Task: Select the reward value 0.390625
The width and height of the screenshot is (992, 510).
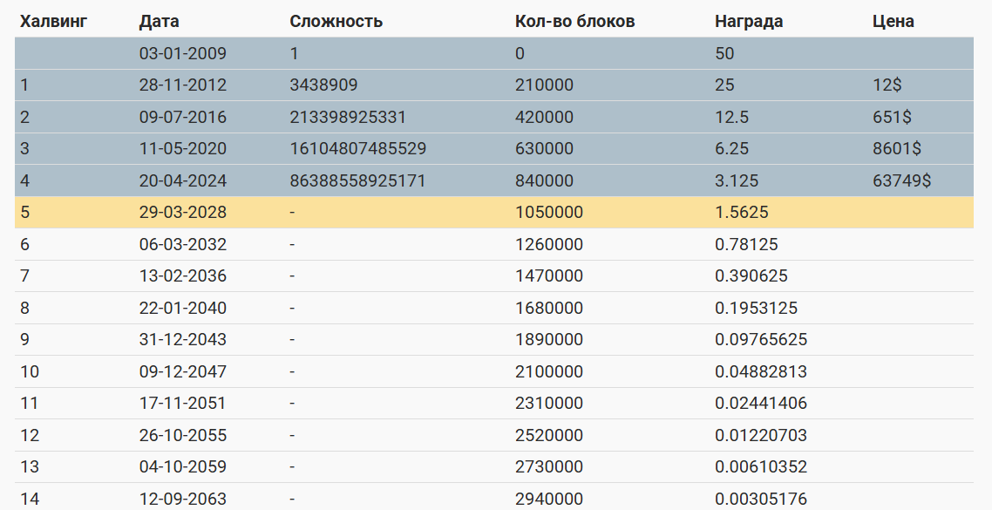Action: pos(751,276)
